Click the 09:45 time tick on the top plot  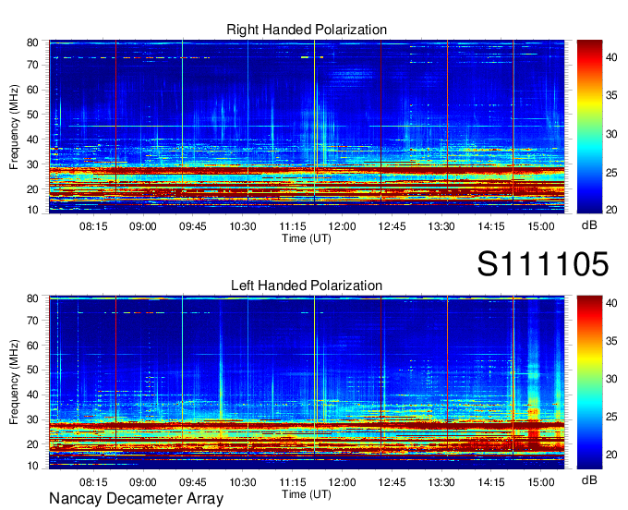tap(193, 226)
